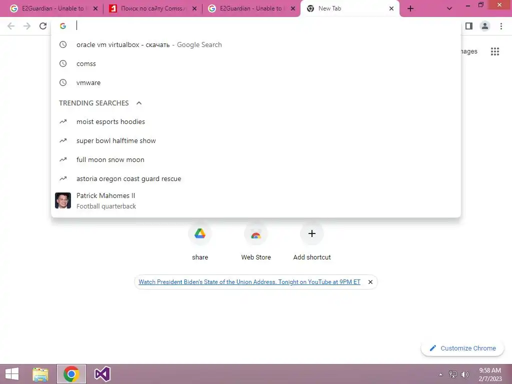Click the Patrick Mahomes thumbnail photo
The image size is (512, 384).
pyautogui.click(x=63, y=200)
